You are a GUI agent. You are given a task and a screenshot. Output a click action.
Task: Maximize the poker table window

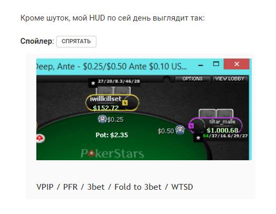pos(216,64)
